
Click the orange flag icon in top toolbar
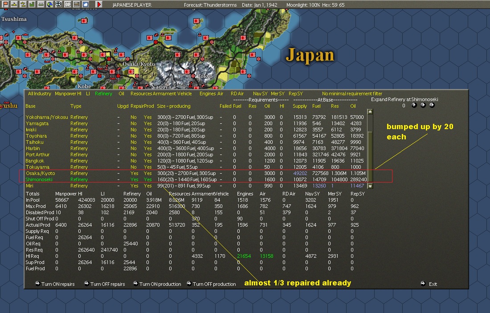[5, 4]
